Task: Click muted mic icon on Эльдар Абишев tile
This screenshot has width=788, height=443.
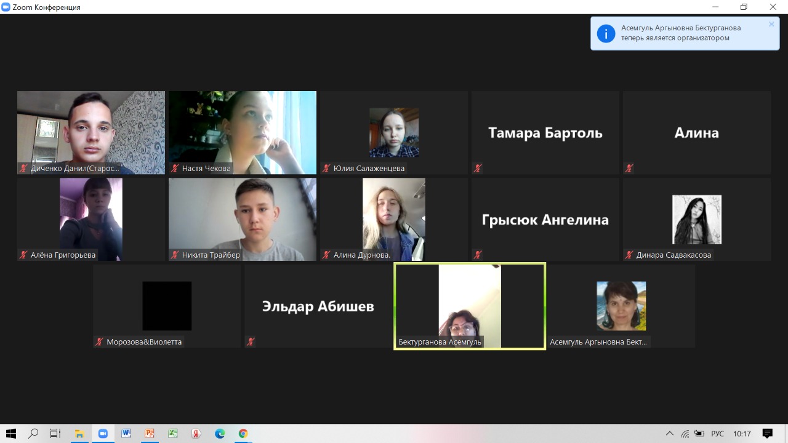Action: pyautogui.click(x=251, y=341)
